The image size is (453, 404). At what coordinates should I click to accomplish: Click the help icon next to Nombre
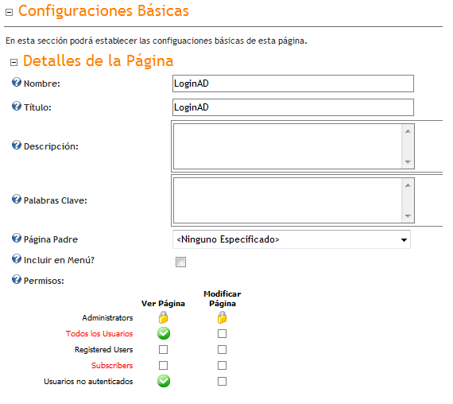click(17, 83)
